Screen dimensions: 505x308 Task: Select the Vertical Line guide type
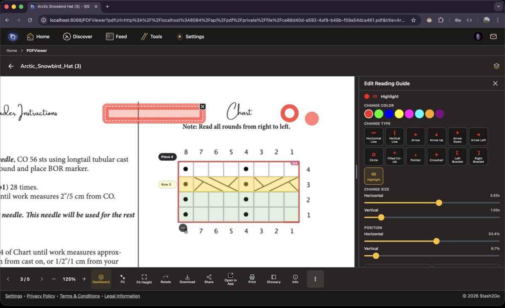pos(394,136)
